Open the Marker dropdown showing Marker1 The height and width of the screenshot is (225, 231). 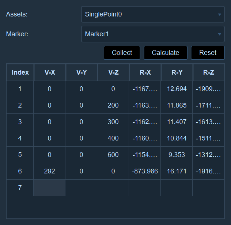(153, 34)
